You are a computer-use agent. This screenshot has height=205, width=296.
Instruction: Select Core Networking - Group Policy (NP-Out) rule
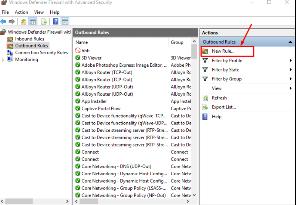coord(124,195)
